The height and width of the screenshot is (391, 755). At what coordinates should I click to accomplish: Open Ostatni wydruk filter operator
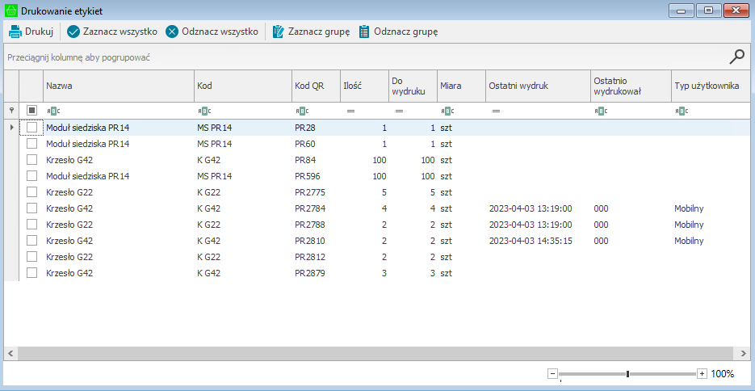496,111
